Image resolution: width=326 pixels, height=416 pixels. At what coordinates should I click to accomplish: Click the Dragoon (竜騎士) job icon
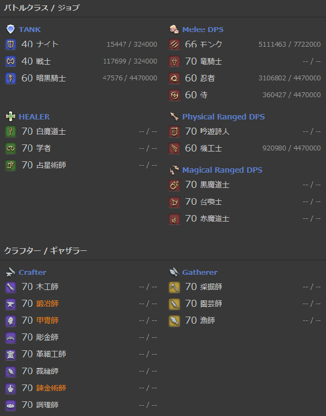click(174, 61)
